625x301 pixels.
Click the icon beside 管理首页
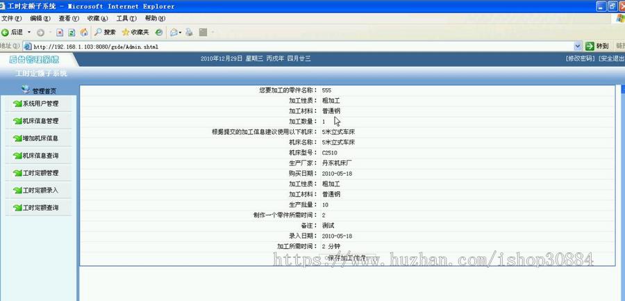click(26, 89)
